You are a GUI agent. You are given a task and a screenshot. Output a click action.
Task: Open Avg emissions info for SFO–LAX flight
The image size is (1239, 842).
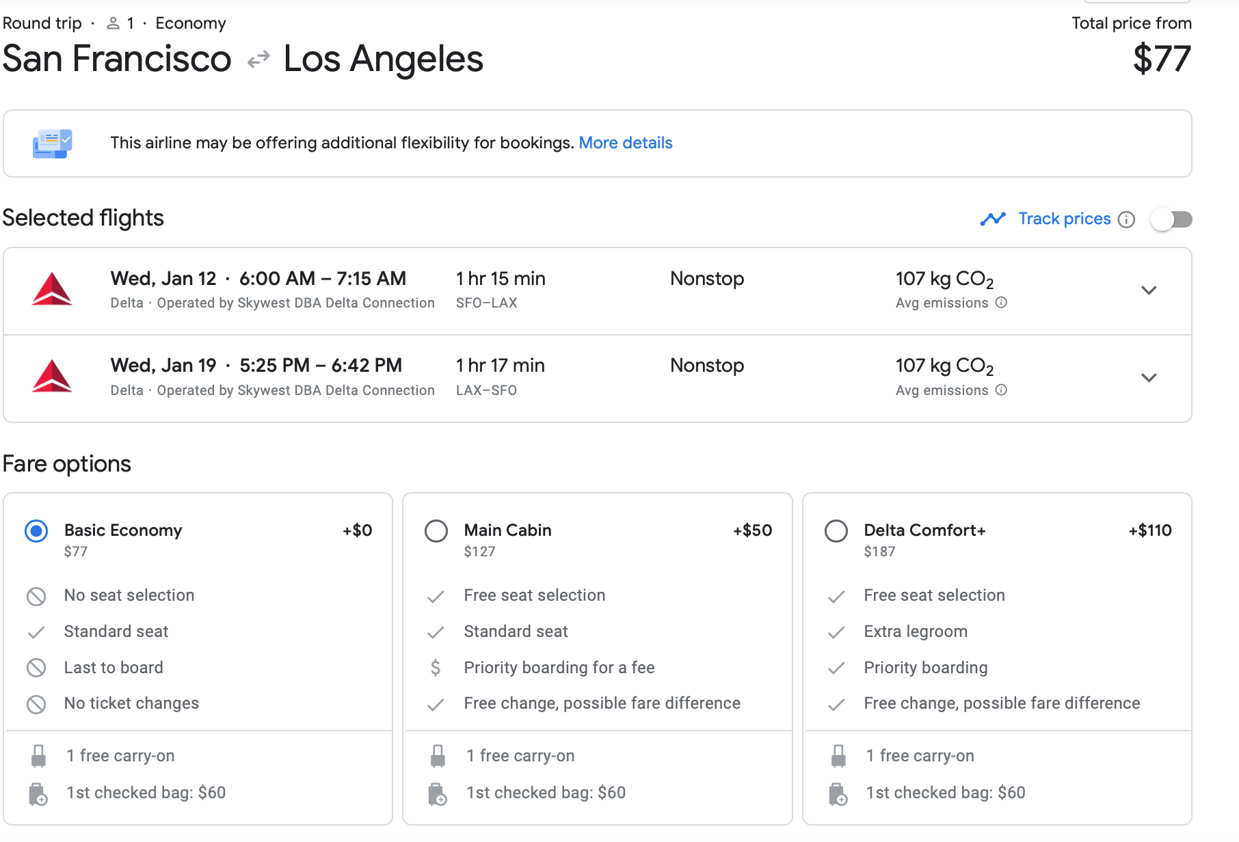point(1001,303)
